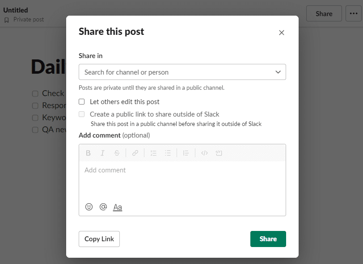The width and height of the screenshot is (363, 264).
Task: Open the emoji picker in the comment box
Action: [89, 207]
